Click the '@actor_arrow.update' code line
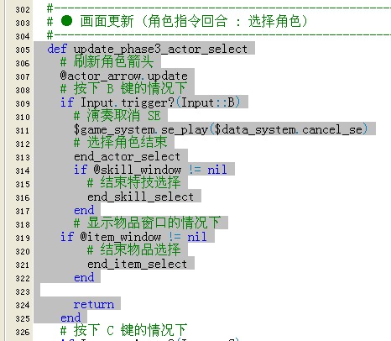 pyautogui.click(x=124, y=76)
